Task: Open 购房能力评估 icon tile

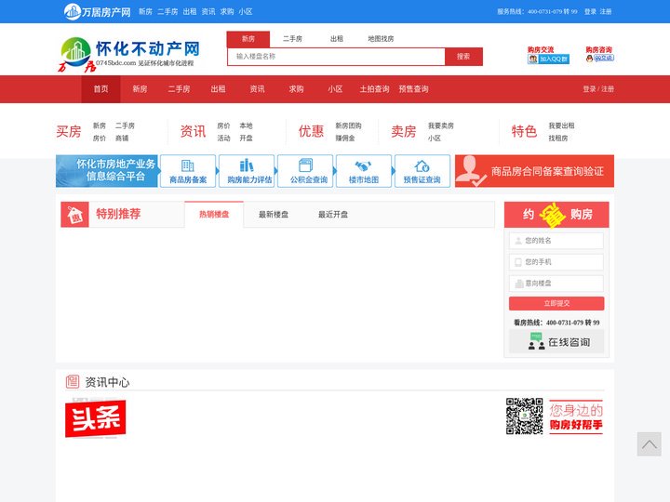Action: (247, 171)
